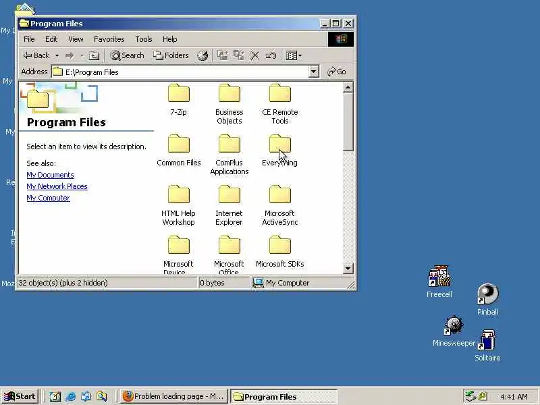
Task: Open the Help menu
Action: 170,39
